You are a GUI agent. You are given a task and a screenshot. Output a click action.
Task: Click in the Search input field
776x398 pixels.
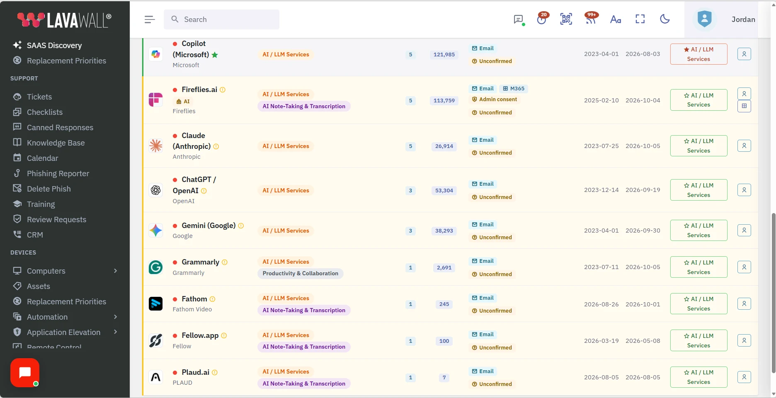221,19
